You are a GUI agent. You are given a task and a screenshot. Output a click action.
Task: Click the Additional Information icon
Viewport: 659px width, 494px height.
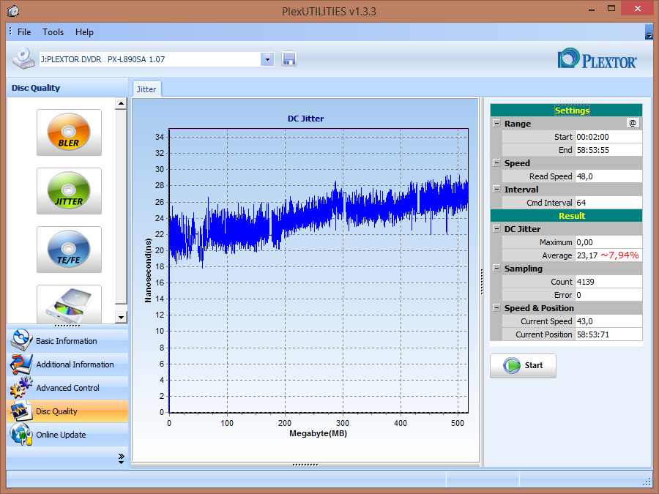pos(21,364)
